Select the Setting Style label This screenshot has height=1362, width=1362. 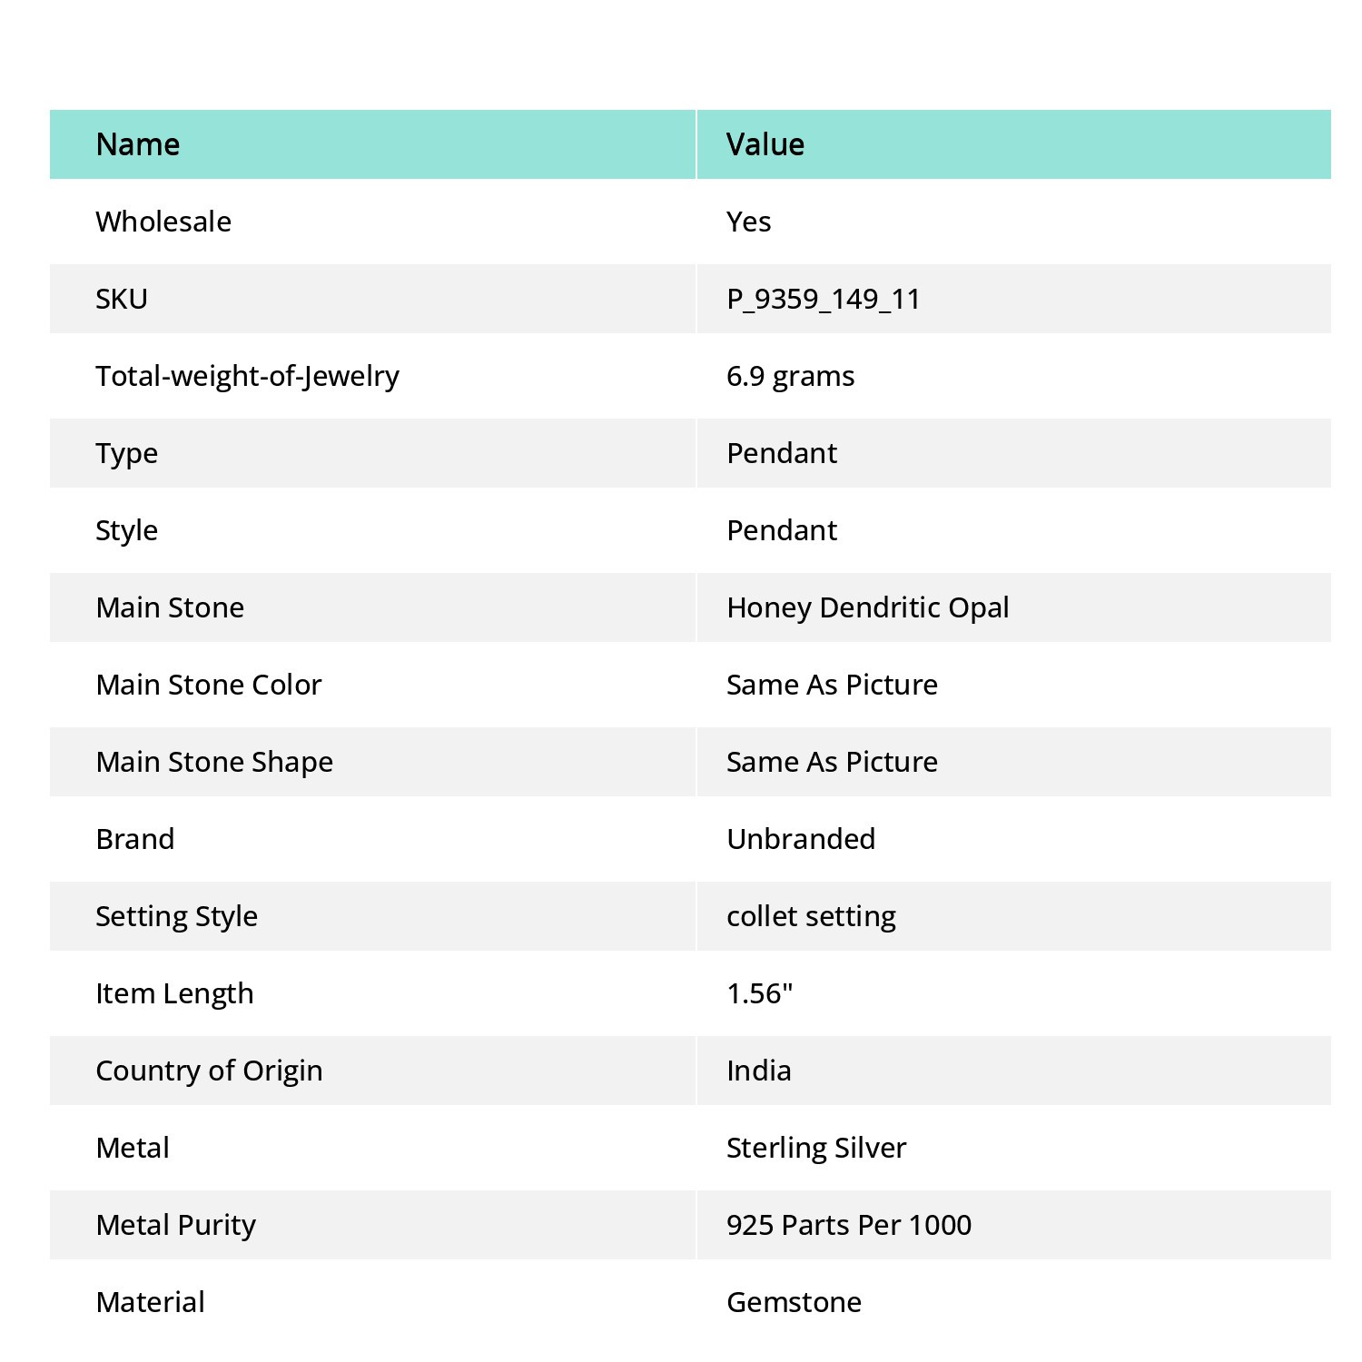pos(177,916)
